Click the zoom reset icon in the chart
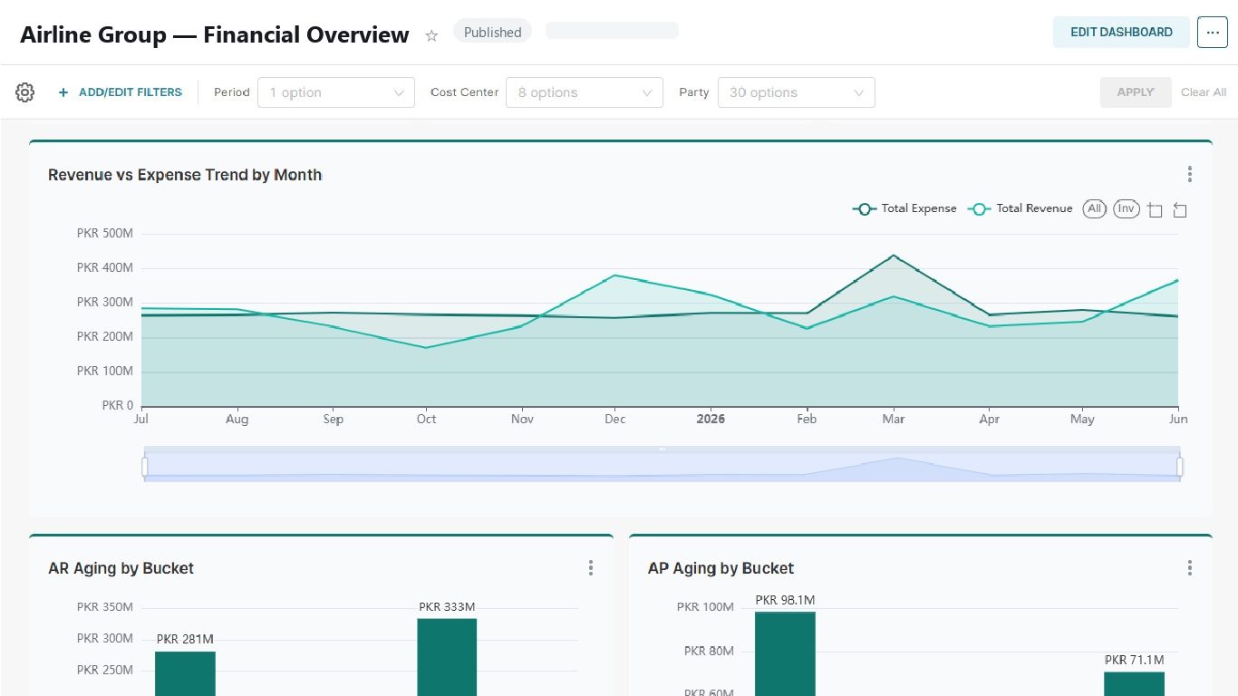The height and width of the screenshot is (696, 1238). click(1180, 209)
